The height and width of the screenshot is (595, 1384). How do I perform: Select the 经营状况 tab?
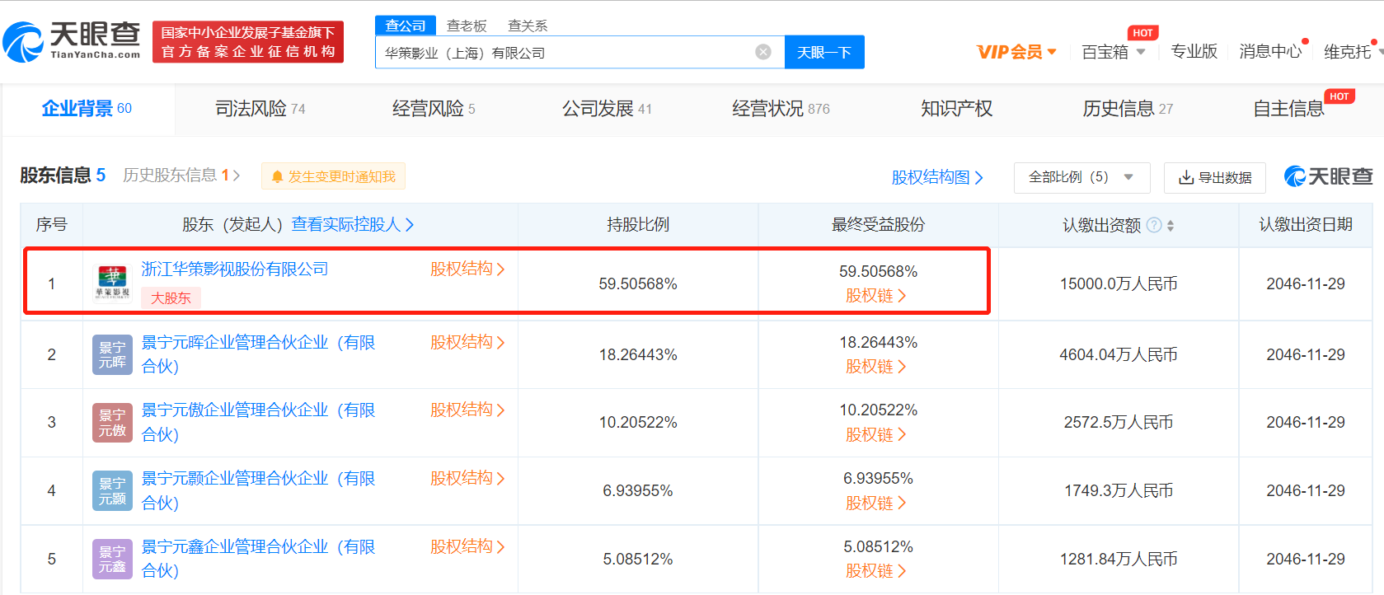[781, 109]
